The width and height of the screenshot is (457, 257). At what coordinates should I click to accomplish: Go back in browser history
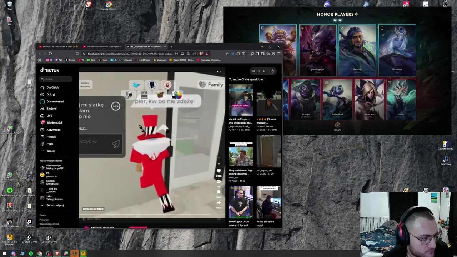39,54
